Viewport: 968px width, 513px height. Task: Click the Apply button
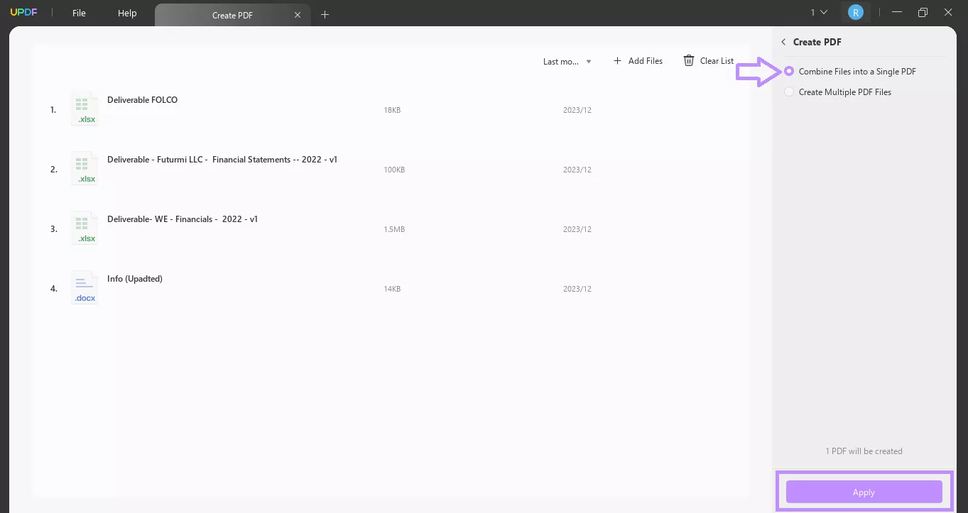864,492
